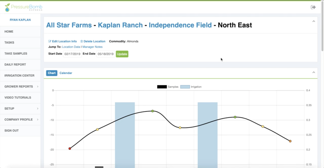324x168 pixels.
Task: Switch to the Calendar tab
Action: tap(66, 73)
